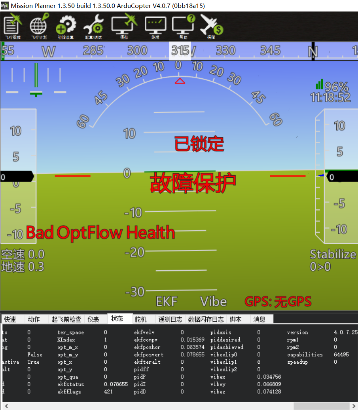Image resolution: width=358 pixels, height=410 pixels.
Task: Open the Help (帮助) icon
Action: 184,26
